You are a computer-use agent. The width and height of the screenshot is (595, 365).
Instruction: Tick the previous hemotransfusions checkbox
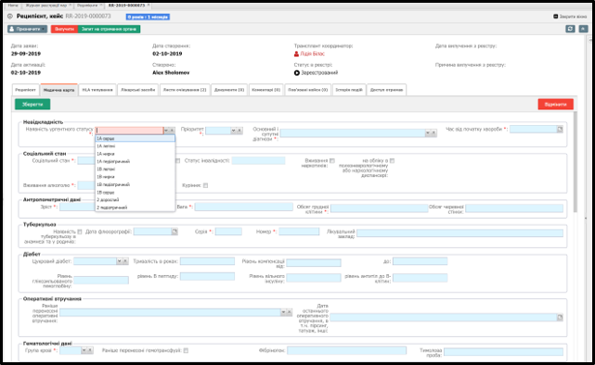pyautogui.click(x=186, y=350)
